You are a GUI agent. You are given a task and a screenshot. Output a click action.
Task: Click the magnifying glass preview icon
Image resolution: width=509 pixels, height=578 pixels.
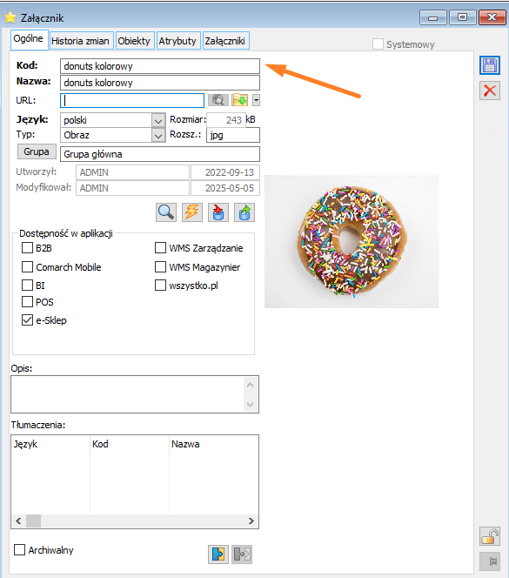click(166, 212)
